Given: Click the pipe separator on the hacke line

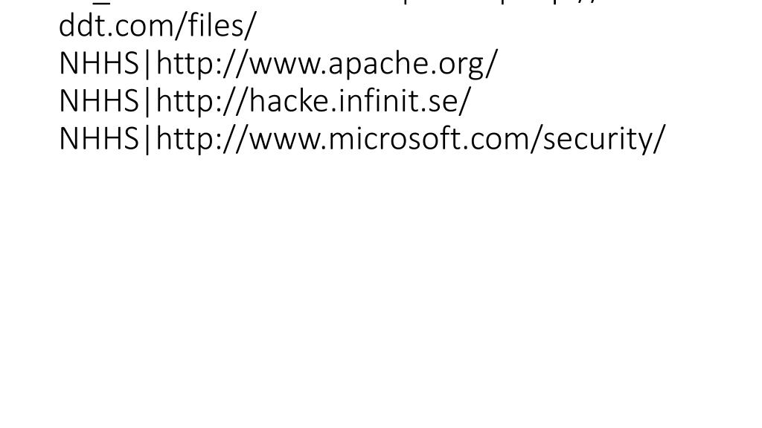Looking at the screenshot, I should coord(148,102).
